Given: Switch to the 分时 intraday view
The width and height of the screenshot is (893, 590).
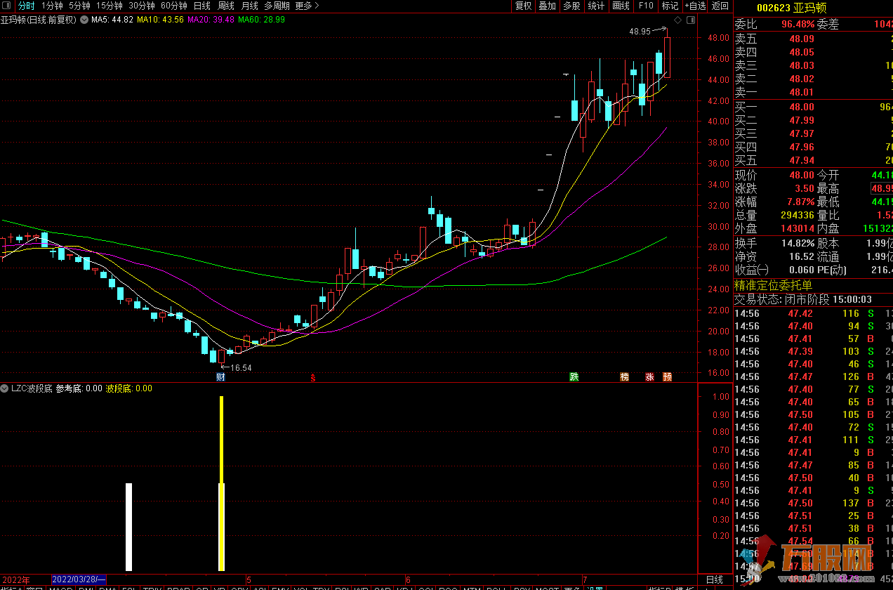Looking at the screenshot, I should (x=26, y=6).
